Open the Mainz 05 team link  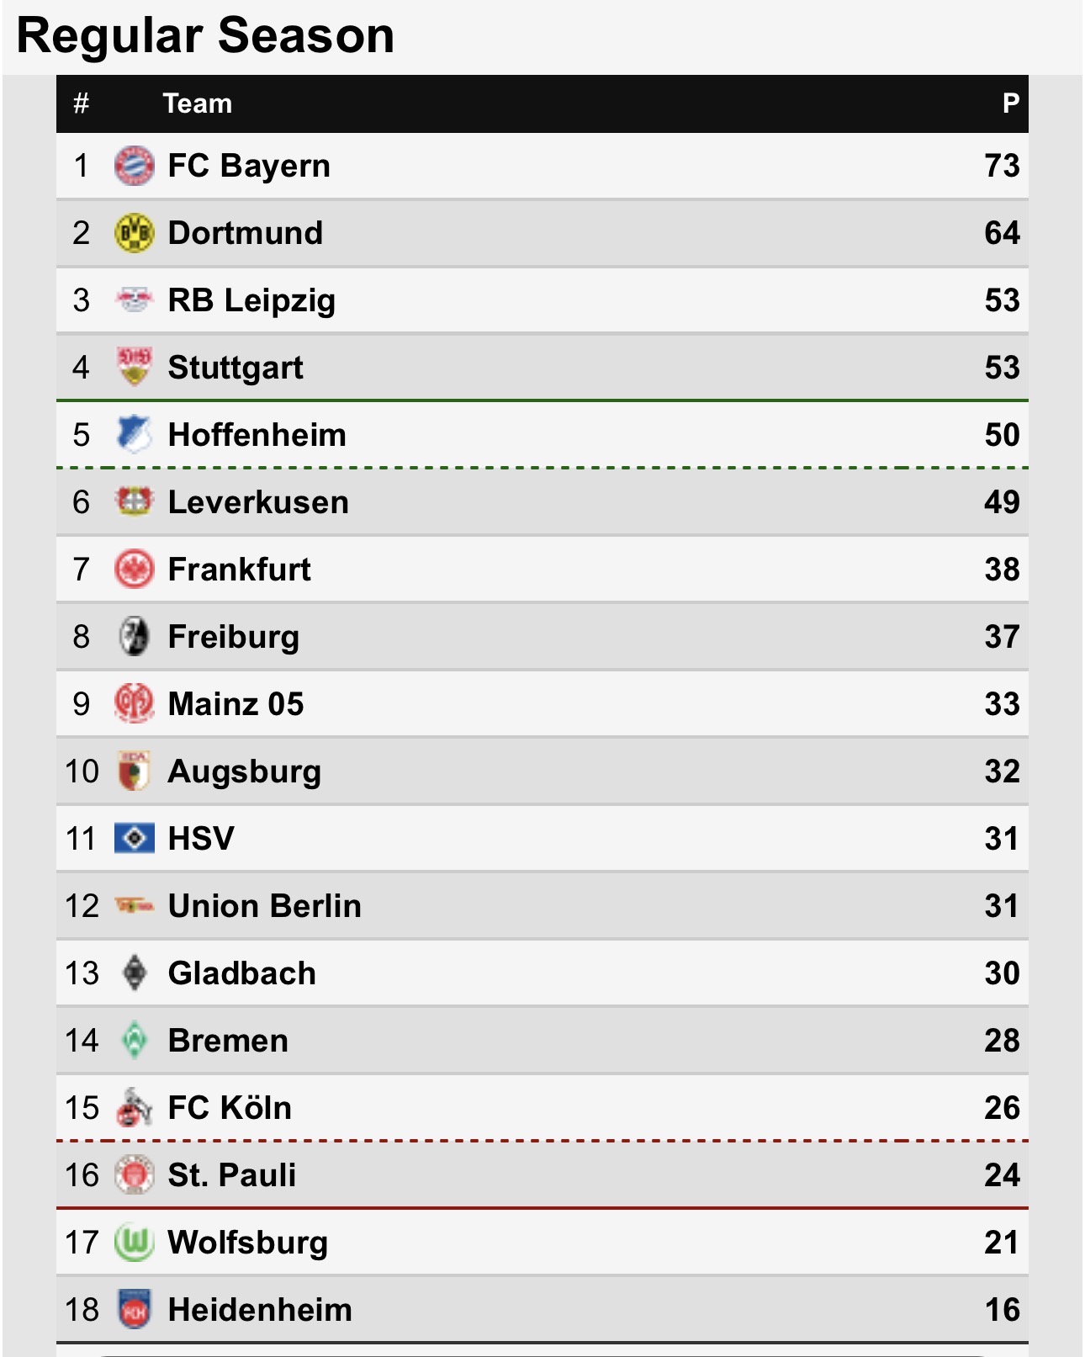coord(236,704)
